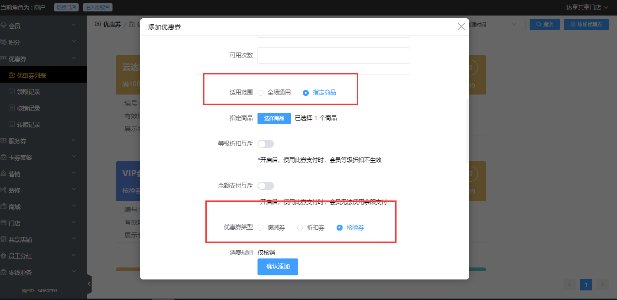Image resolution: width=617 pixels, height=300 pixels.
Task: Toggle the 等级折扣互斥 switch
Action: click(266, 144)
